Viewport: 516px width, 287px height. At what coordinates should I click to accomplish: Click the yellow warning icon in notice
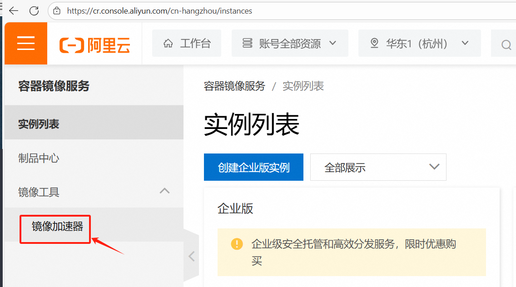pyautogui.click(x=237, y=244)
